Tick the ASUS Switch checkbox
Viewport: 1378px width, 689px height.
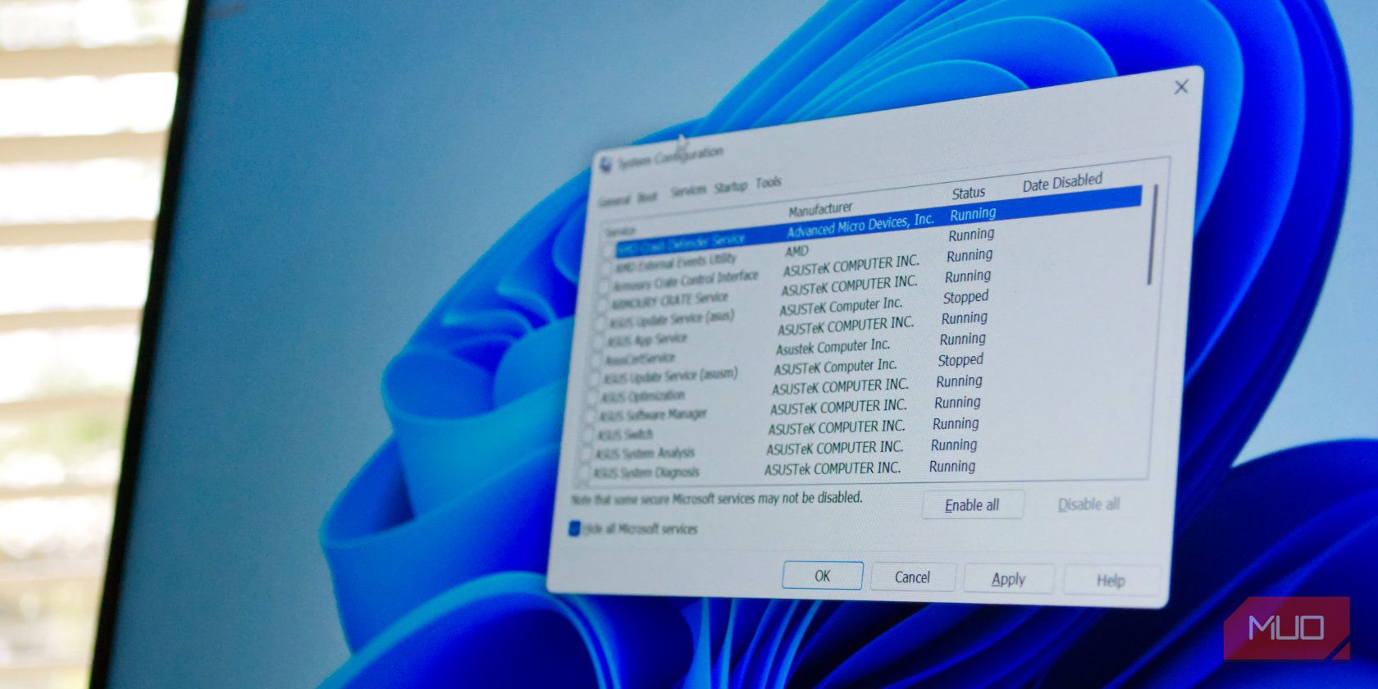[x=589, y=436]
